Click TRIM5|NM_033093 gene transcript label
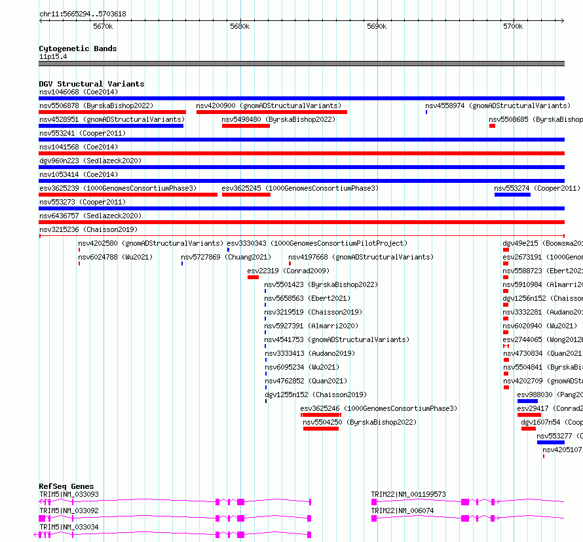 (69, 494)
